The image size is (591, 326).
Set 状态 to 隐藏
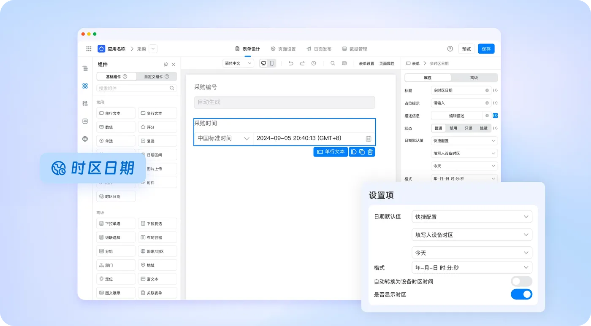coord(483,128)
